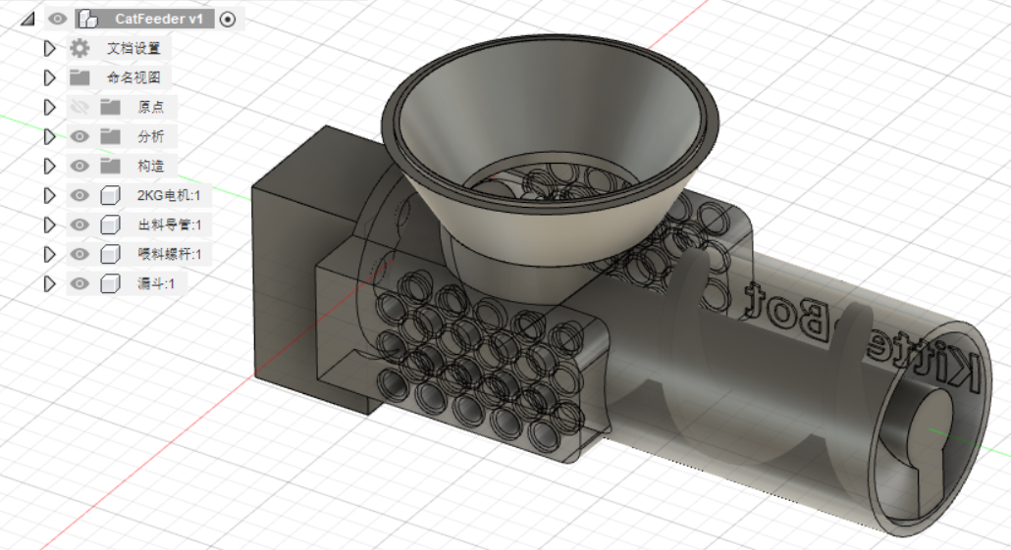Expand the 2KG电机:1 component
Screen dimensions: 1011x550
49,195
